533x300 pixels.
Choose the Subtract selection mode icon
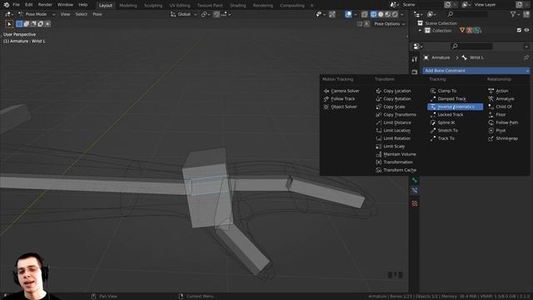pyautogui.click(x=33, y=24)
